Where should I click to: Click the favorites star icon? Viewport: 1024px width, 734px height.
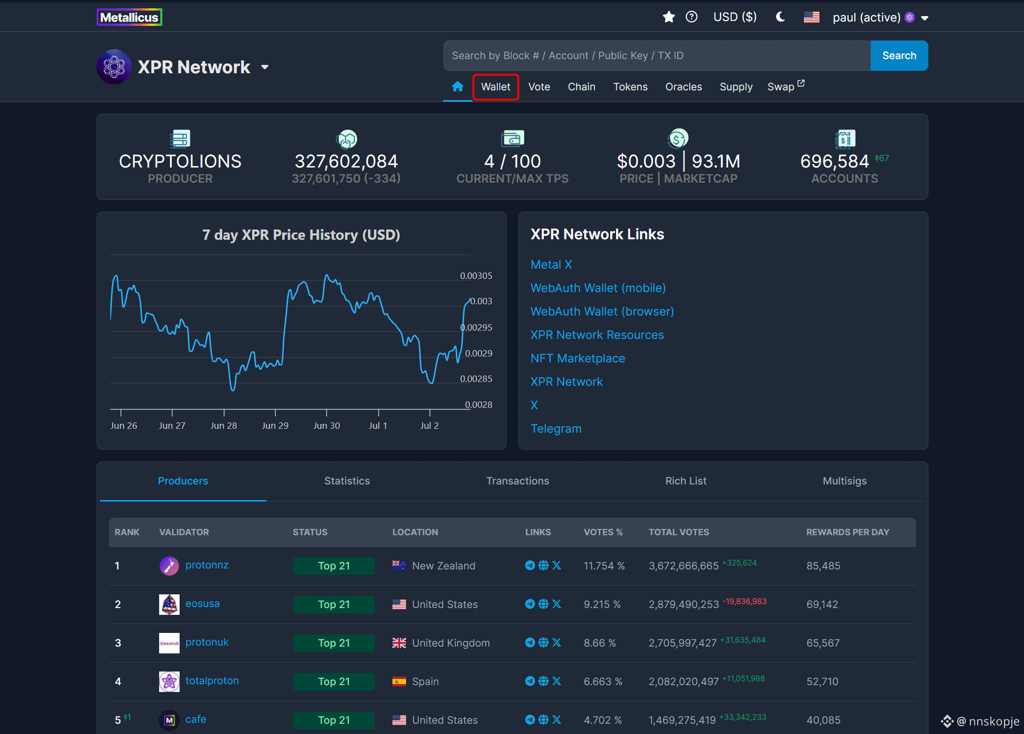668,17
